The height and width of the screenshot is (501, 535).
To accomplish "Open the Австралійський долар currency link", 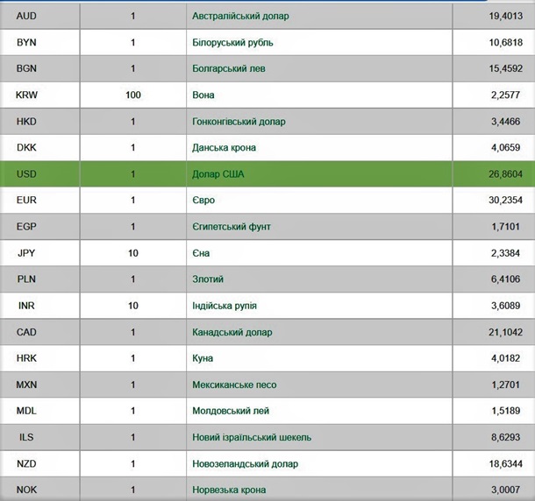I will pos(240,16).
